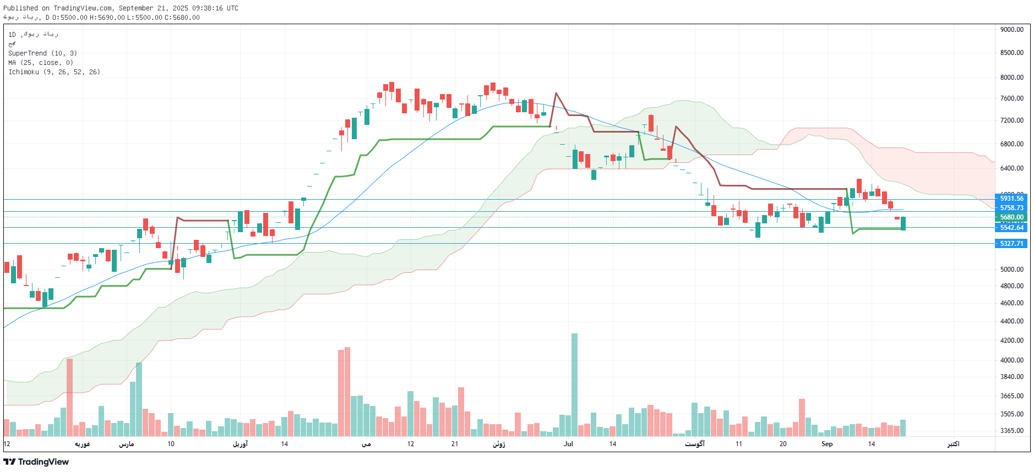1034x472 pixels.
Task: Click the TradingView logo at bottom left
Action: click(36, 462)
